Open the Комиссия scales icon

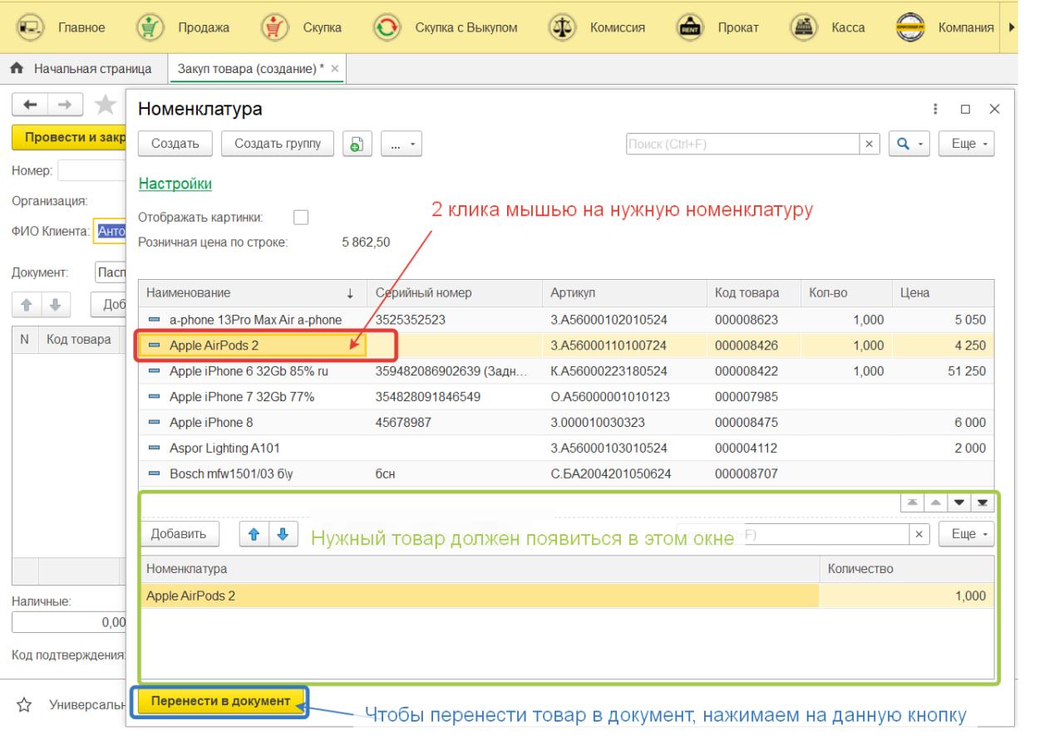pyautogui.click(x=561, y=27)
